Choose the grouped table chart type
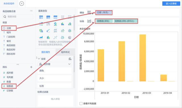Image resolution: width=182 pixels, height=108 pixels. (x=41, y=17)
